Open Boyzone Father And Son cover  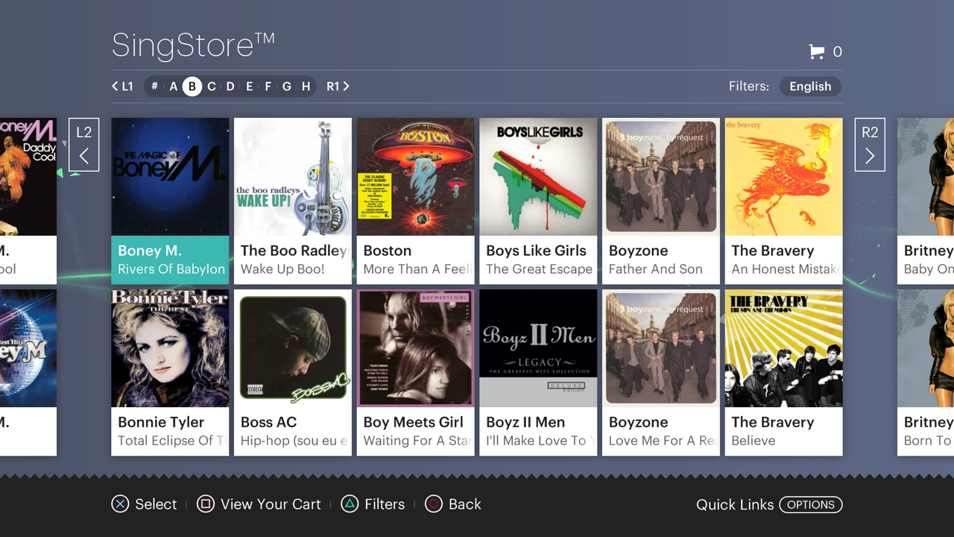(x=661, y=177)
